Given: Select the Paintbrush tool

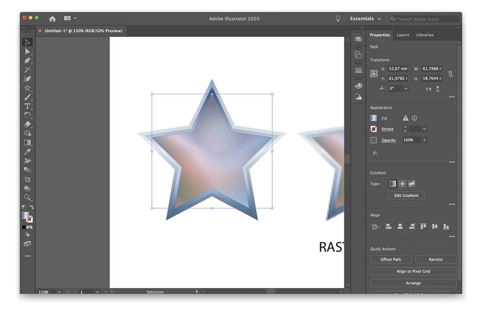Looking at the screenshot, I should click(27, 97).
